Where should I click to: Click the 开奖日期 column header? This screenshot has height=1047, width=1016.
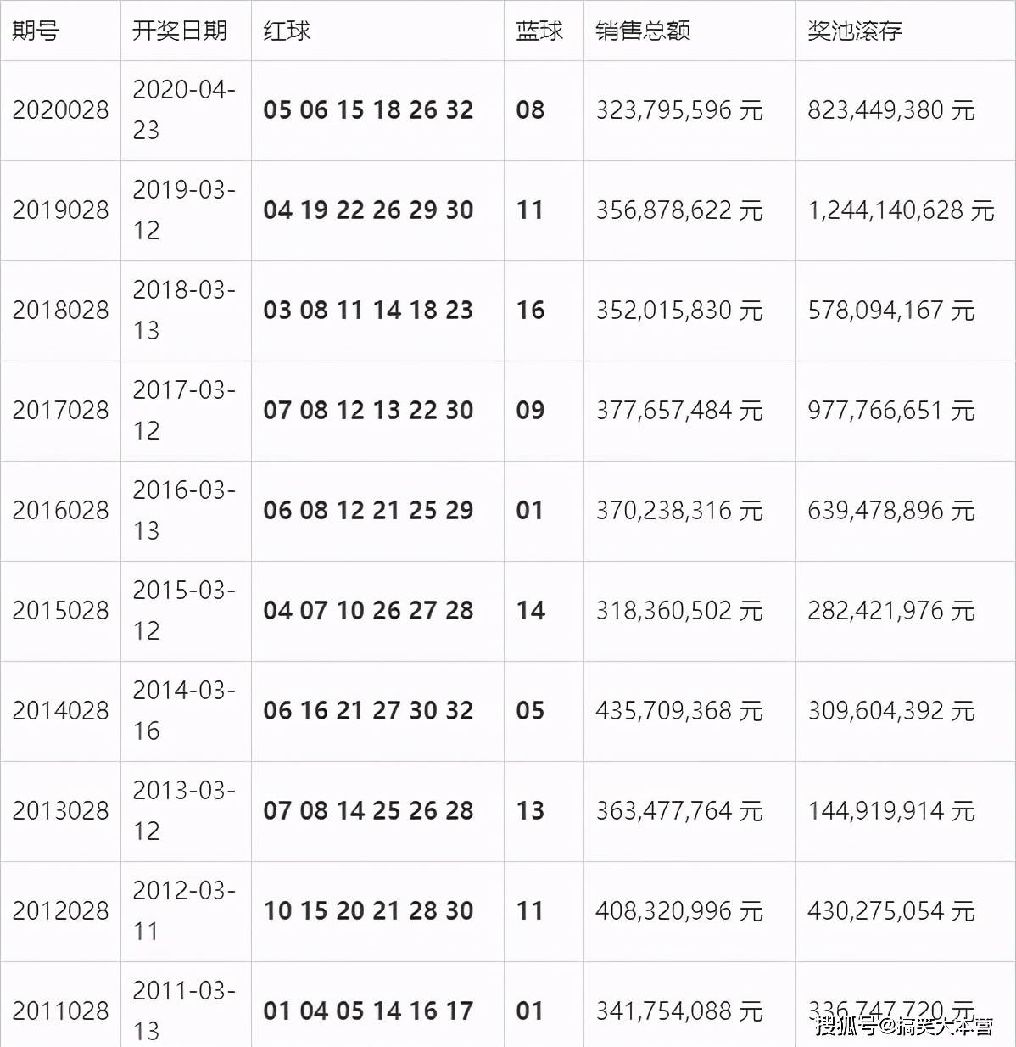[180, 31]
